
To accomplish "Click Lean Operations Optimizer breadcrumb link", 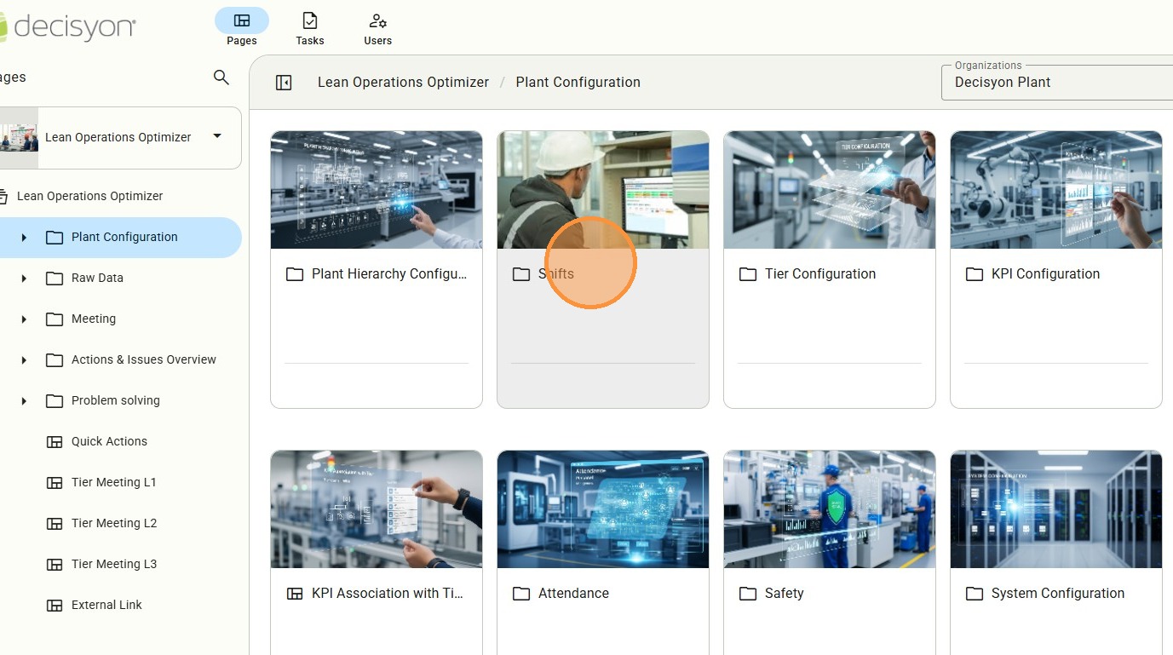I will 403,83.
